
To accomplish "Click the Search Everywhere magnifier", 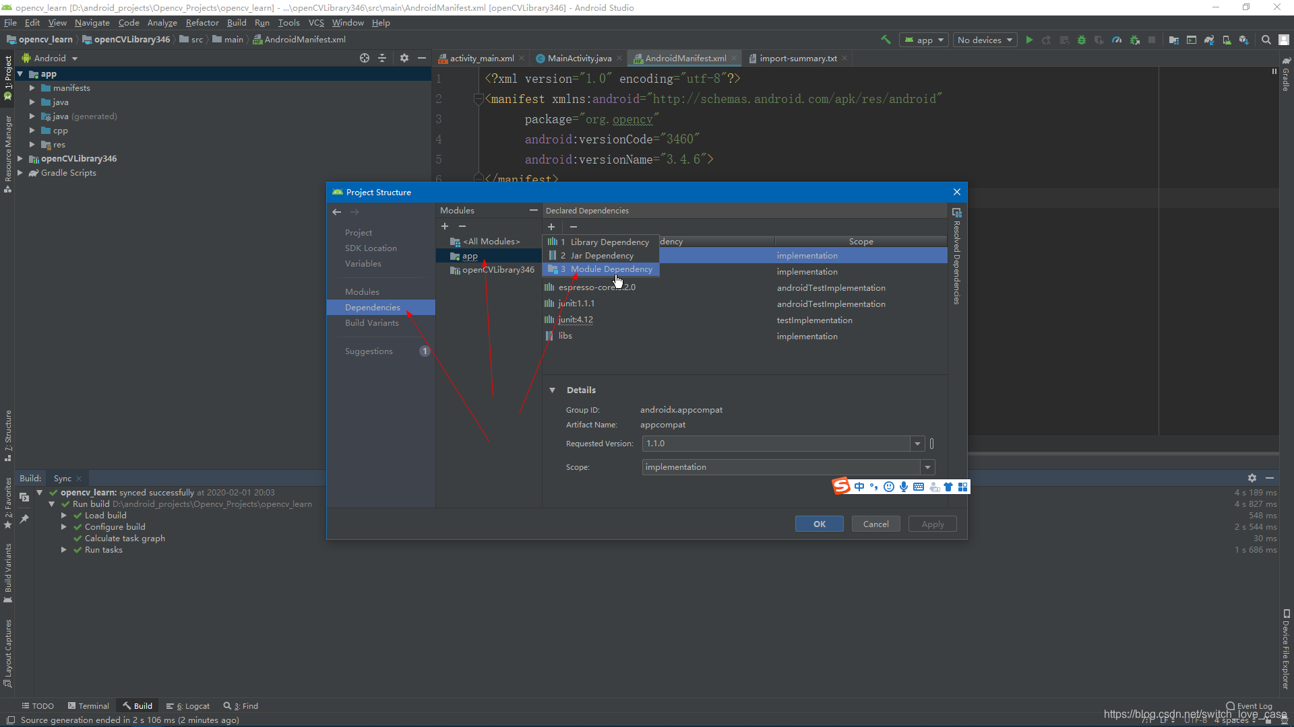I will (x=1266, y=40).
